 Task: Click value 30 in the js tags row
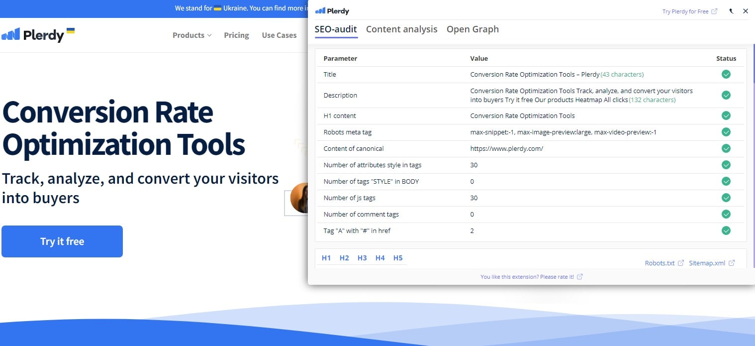474,198
